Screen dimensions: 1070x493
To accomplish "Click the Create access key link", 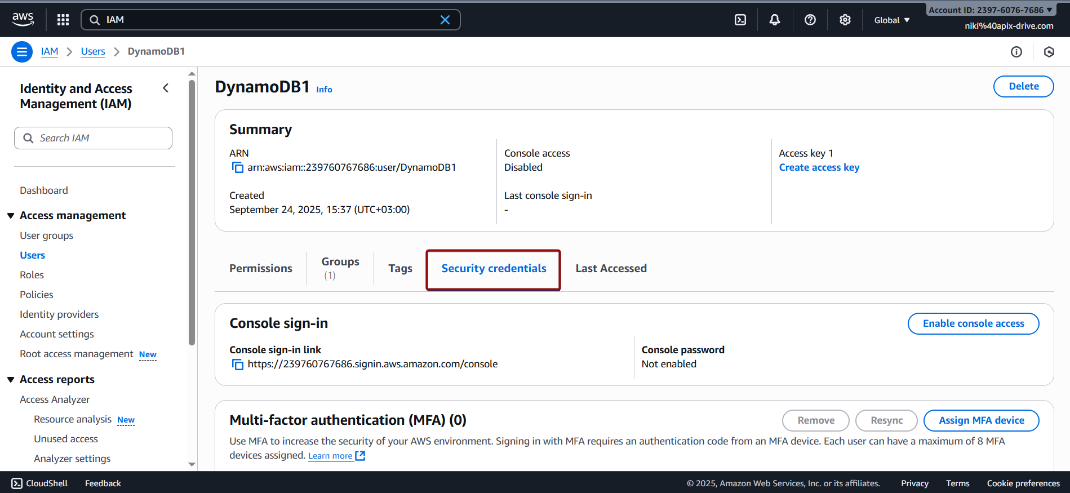I will coord(819,167).
